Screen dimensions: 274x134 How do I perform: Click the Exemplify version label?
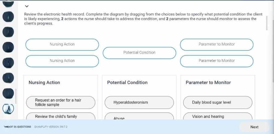(x=51, y=127)
